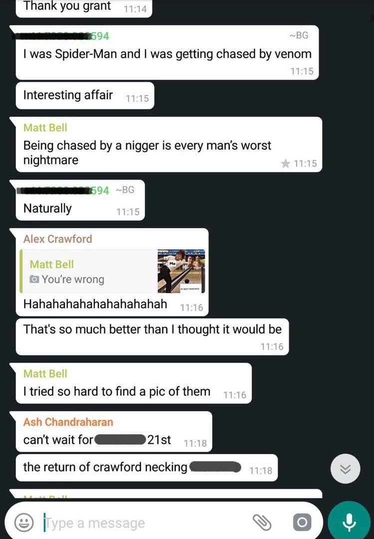Select the "Interesting affair" message bubble

85,95
